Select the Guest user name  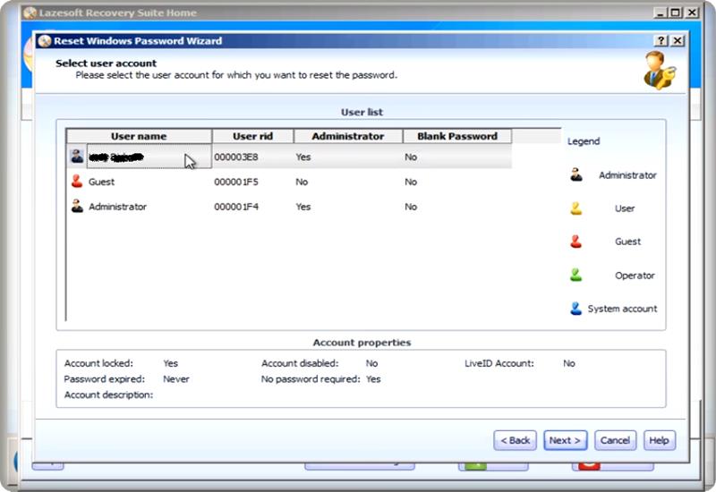point(101,182)
